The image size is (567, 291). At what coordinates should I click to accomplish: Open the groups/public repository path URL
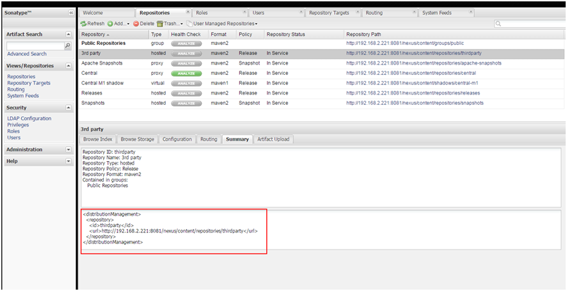405,44
